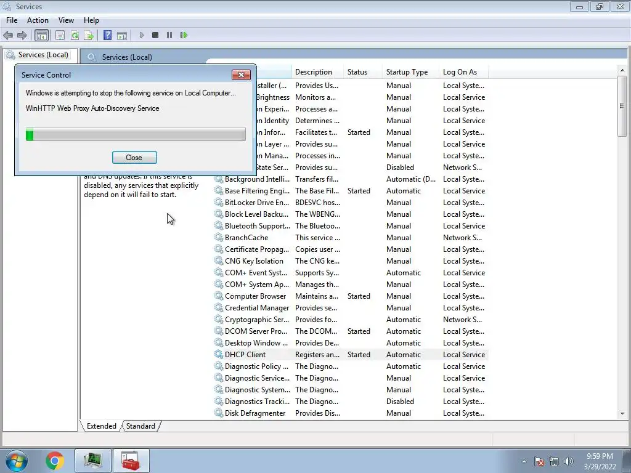Screen dimensions: 631x473
Task: Open the Action menu
Action: [38, 20]
